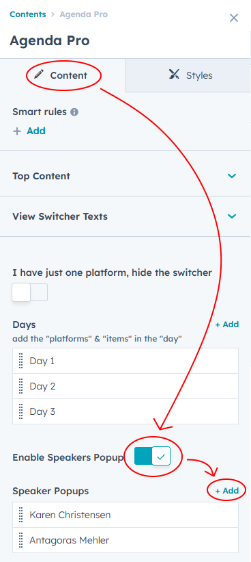Viewport: 251px width, 562px height.
Task: Click the drag handle beside Day 1
Action: [x=20, y=361]
